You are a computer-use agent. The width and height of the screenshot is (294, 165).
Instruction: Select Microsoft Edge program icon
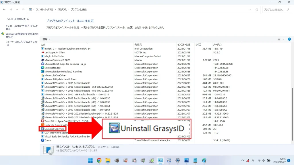tap(42, 68)
